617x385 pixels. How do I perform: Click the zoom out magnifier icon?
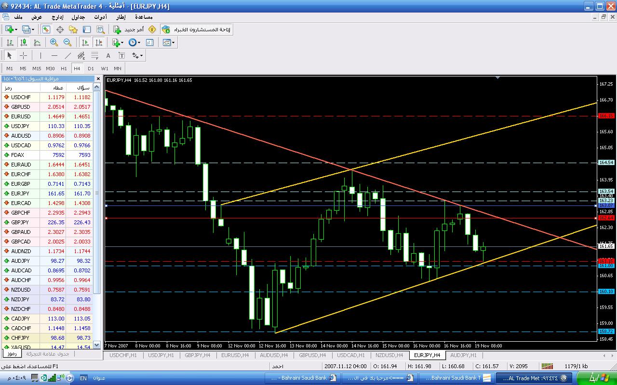click(x=67, y=42)
